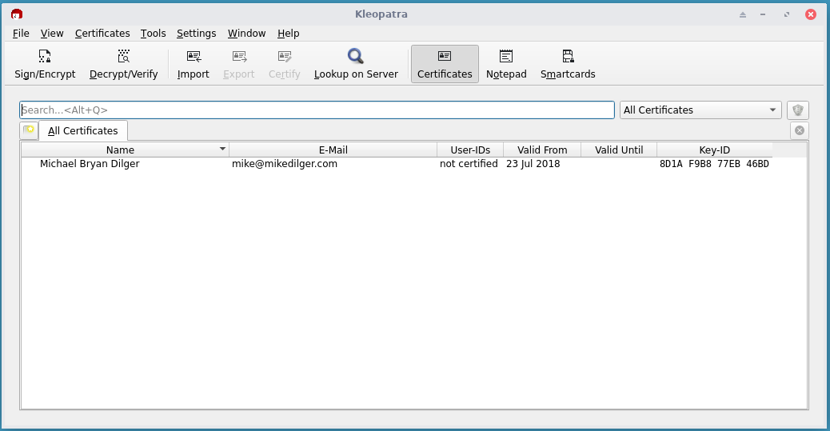This screenshot has width=830, height=431.
Task: Maximize the Kleopatra window
Action: (x=787, y=15)
